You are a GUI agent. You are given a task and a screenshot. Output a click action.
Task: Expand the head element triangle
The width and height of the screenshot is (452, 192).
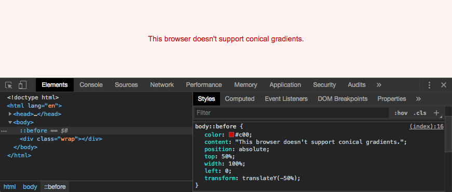click(10, 114)
